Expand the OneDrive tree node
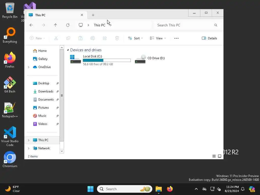 tap(28, 67)
